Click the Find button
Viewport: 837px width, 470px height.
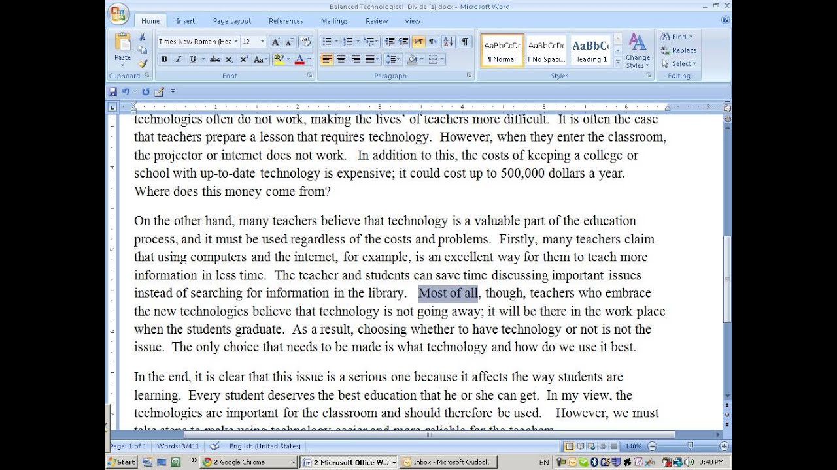coord(677,37)
